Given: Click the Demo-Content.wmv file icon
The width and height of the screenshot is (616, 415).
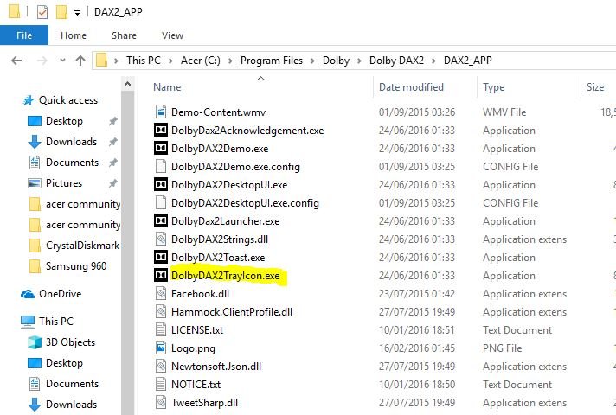Looking at the screenshot, I should coord(161,112).
